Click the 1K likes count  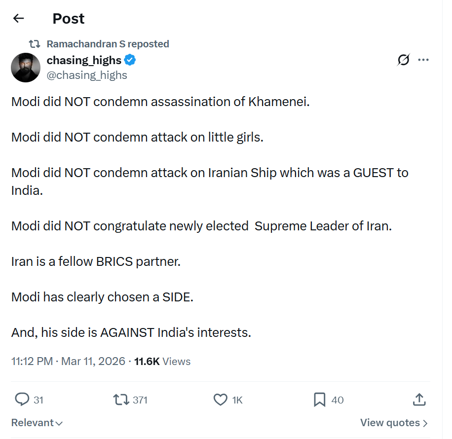pos(237,400)
